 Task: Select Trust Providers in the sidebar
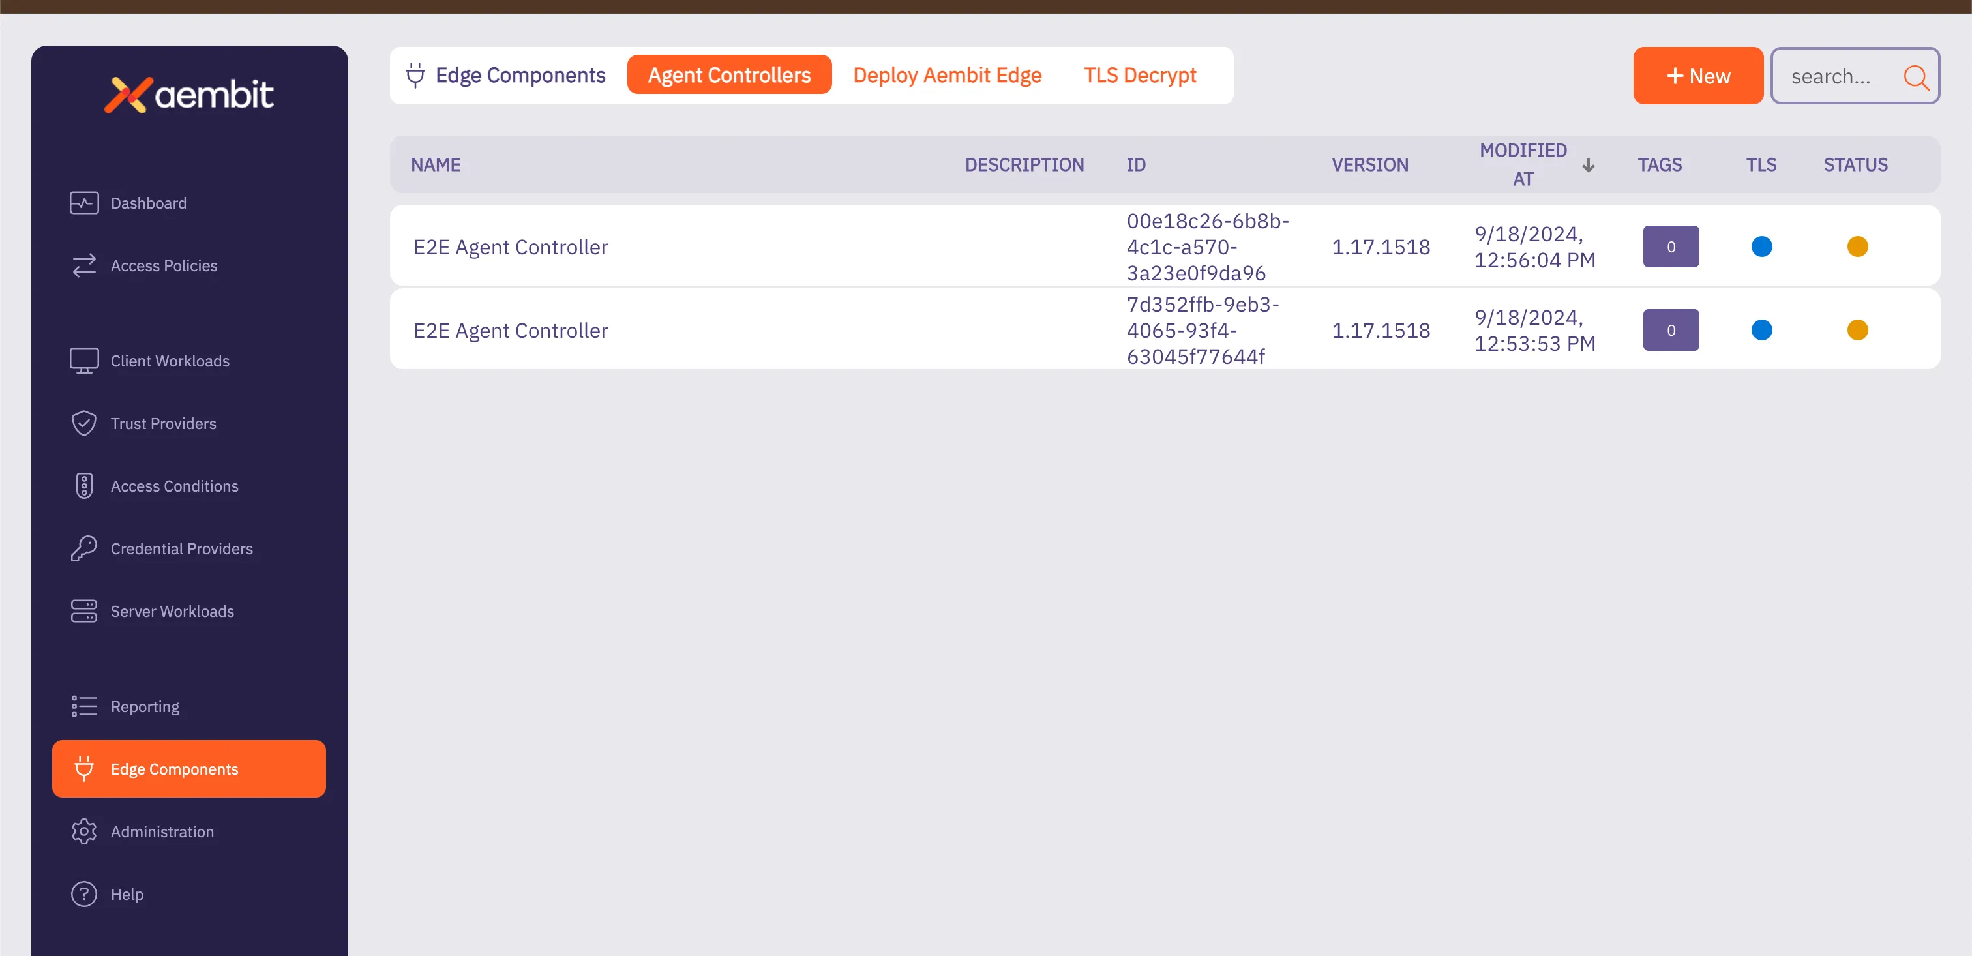pos(162,423)
